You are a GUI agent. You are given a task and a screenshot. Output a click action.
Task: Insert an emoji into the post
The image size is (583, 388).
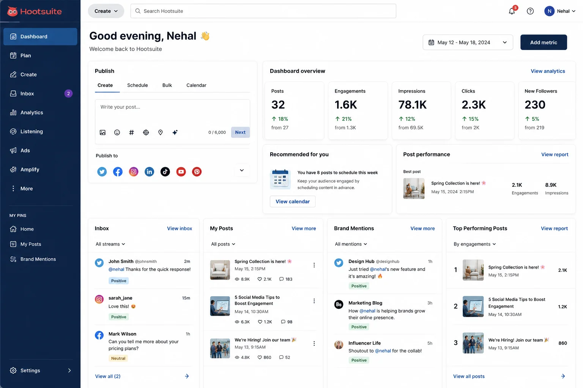(x=117, y=132)
